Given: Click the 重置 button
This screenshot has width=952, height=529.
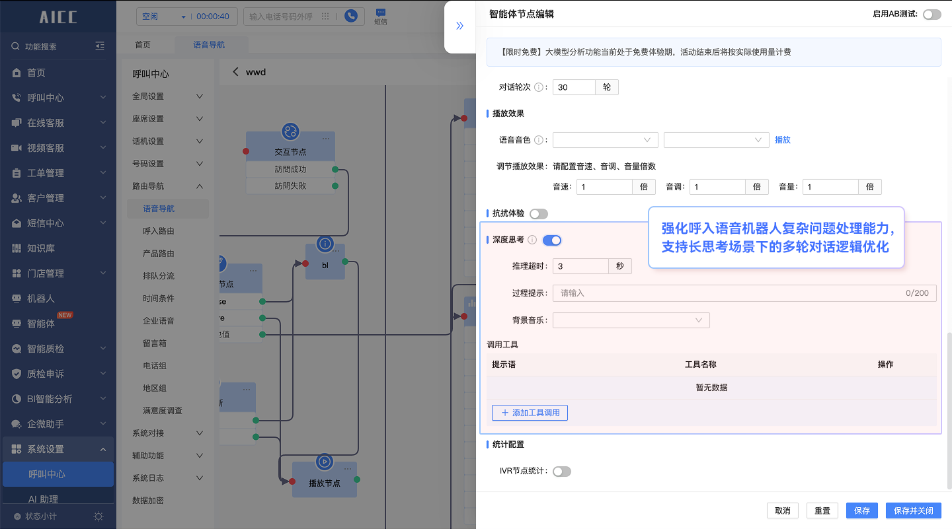Looking at the screenshot, I should pyautogui.click(x=822, y=511).
